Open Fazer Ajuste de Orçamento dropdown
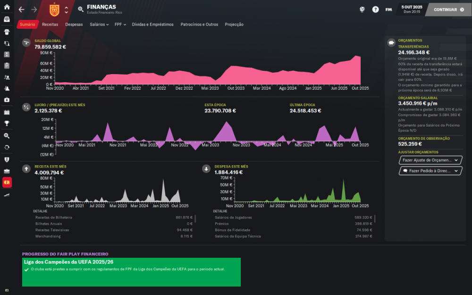This screenshot has width=472, height=295. point(430,160)
